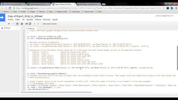Open the Ejecutar menu
Image resolution: width=178 pixels, height=100 pixels.
click(x=30, y=20)
